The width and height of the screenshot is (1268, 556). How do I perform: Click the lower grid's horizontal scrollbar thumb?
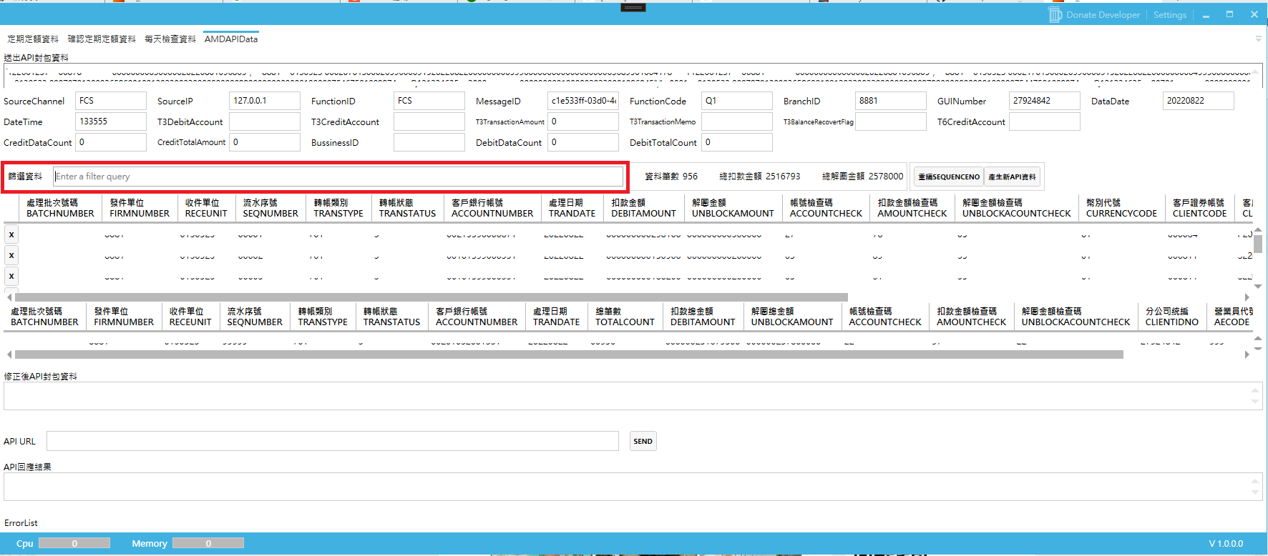(x=569, y=354)
